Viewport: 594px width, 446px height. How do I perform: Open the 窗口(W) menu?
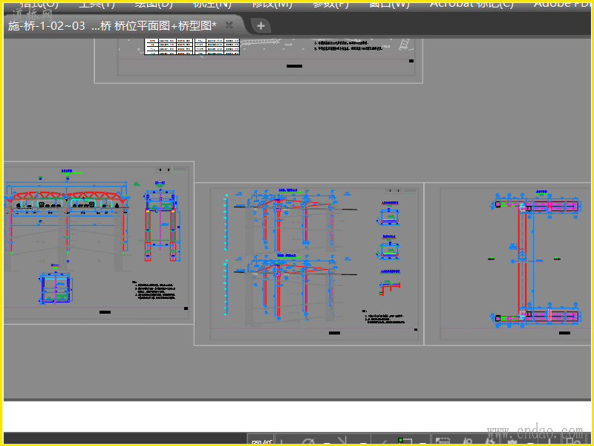[x=389, y=4]
